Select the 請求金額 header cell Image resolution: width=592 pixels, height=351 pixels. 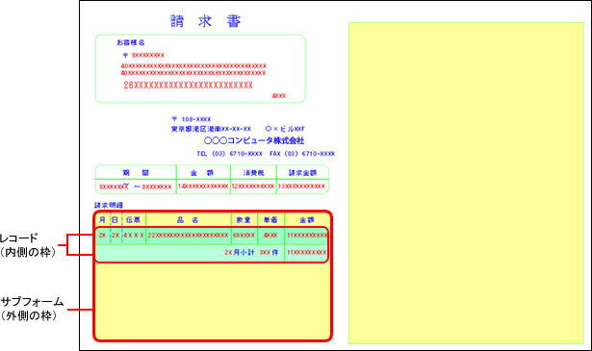(303, 173)
